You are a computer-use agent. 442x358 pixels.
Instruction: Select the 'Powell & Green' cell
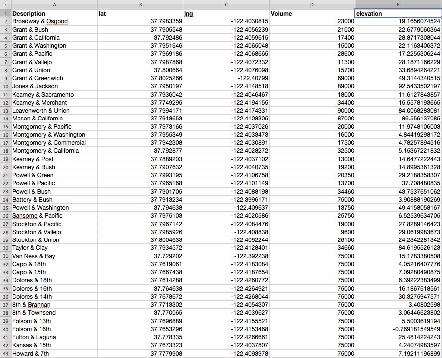pos(54,175)
